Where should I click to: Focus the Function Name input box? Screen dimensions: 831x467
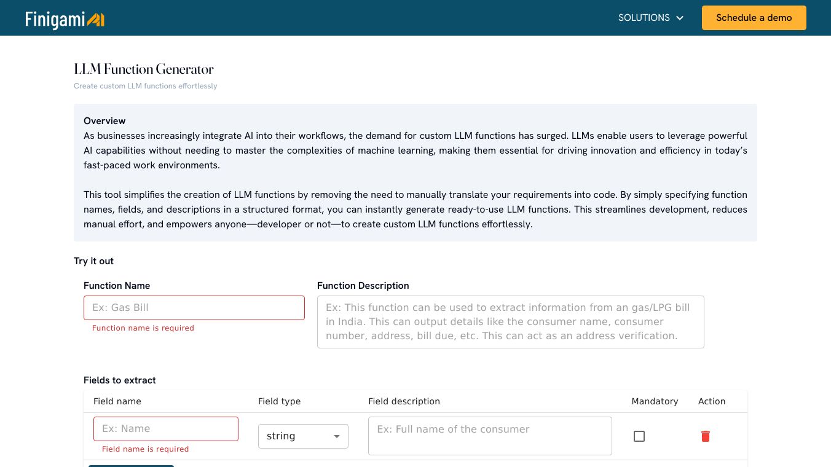coord(194,308)
